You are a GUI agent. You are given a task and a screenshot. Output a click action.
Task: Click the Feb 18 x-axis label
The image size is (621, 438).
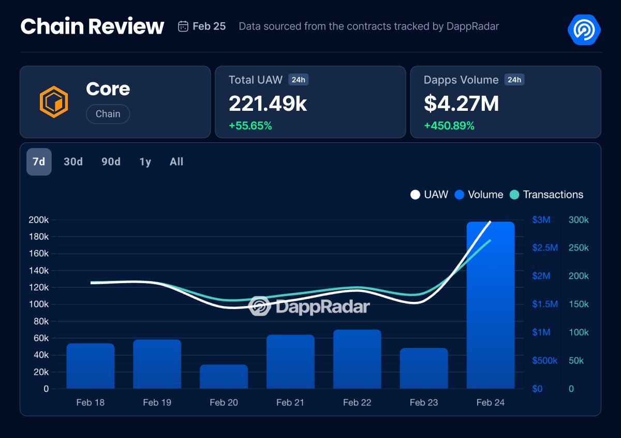[x=91, y=402]
